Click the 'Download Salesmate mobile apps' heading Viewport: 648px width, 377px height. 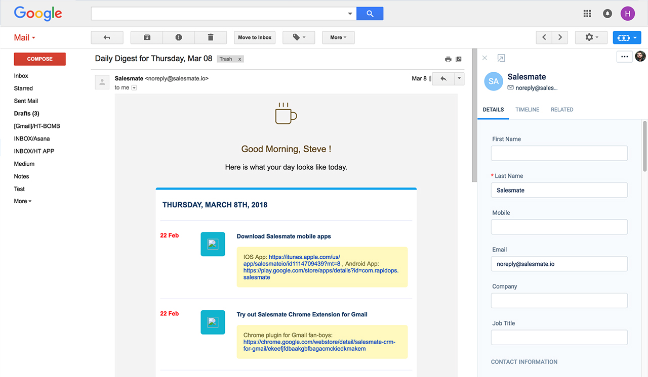point(283,237)
